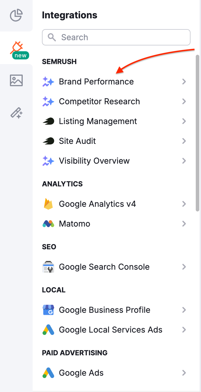Viewport: 201px width, 392px height.
Task: Expand the Site Audit integration
Action: (184, 141)
